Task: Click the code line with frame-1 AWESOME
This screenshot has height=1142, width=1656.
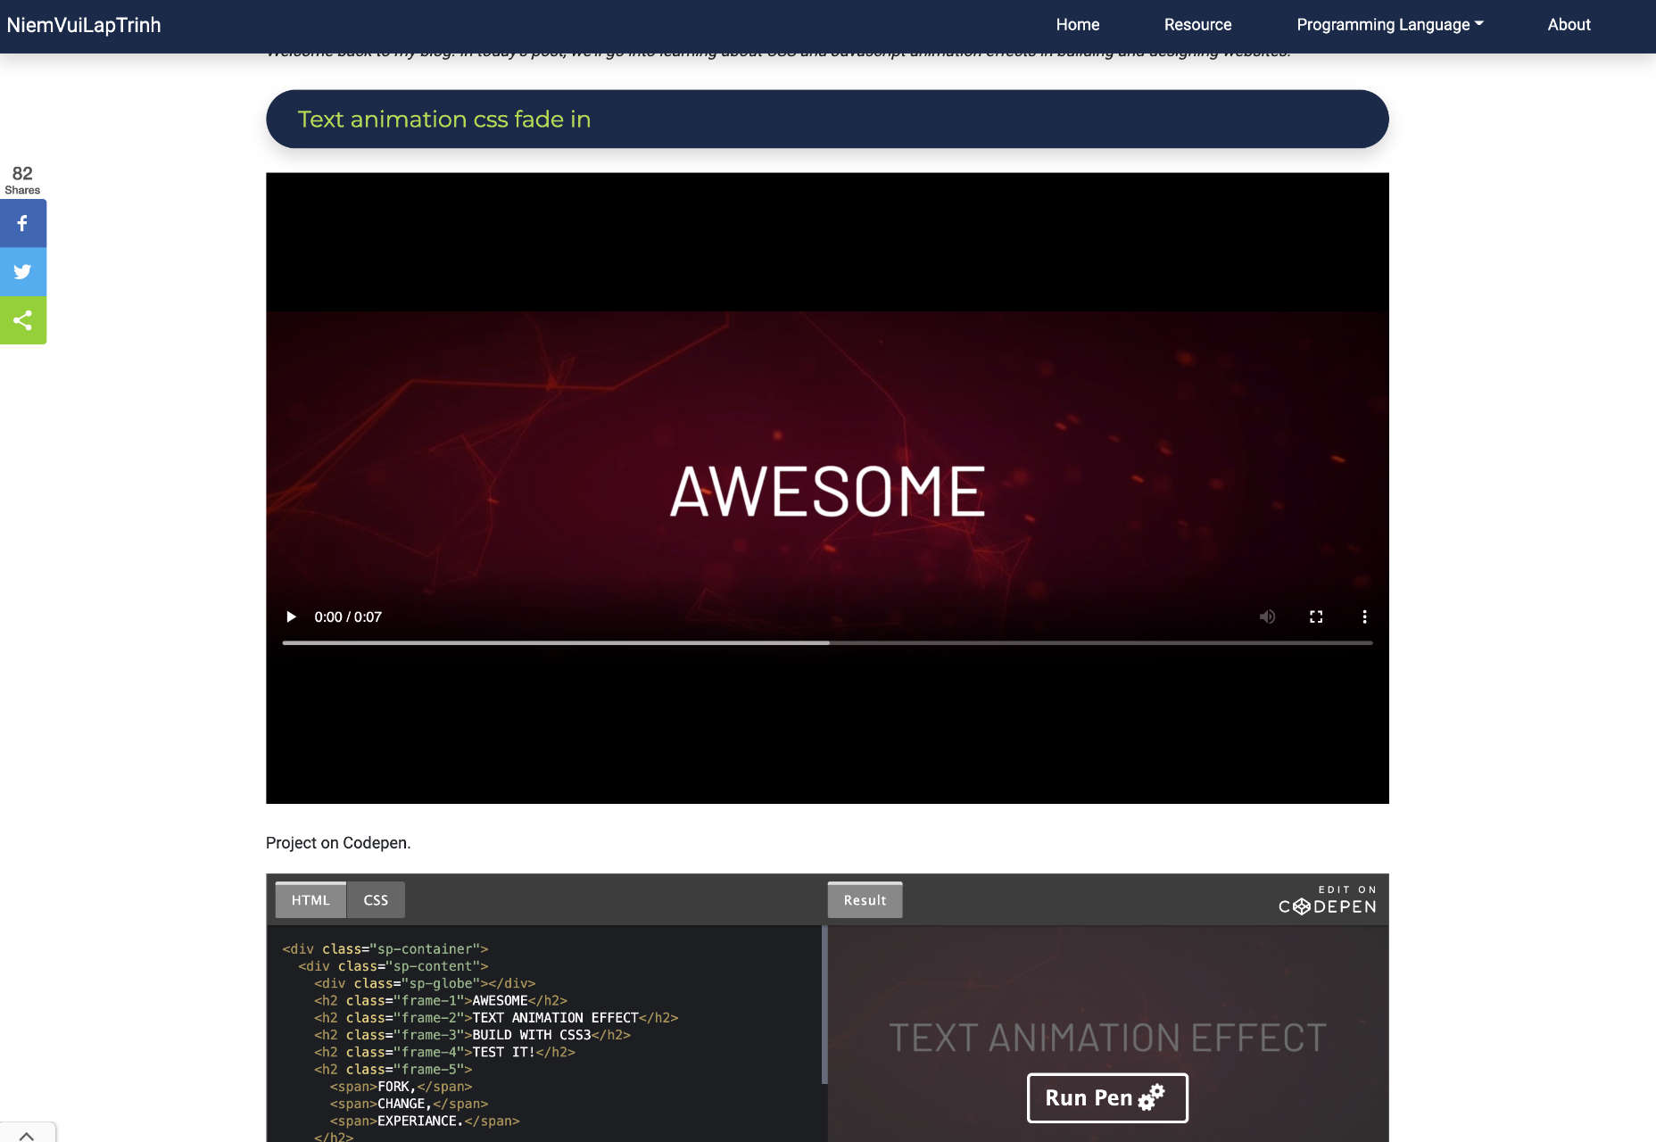Action: (x=441, y=1000)
